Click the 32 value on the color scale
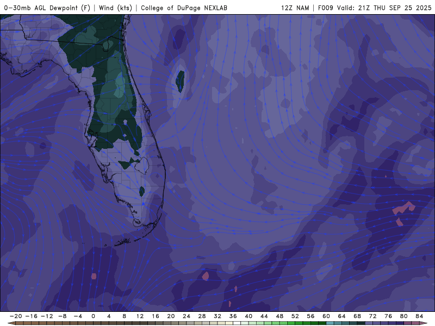The height and width of the screenshot is (326, 435). (217, 316)
